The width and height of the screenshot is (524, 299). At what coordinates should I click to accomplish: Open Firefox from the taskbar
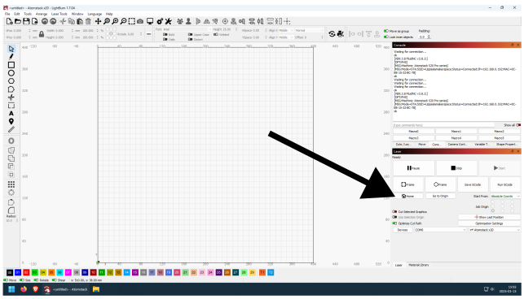[24, 289]
